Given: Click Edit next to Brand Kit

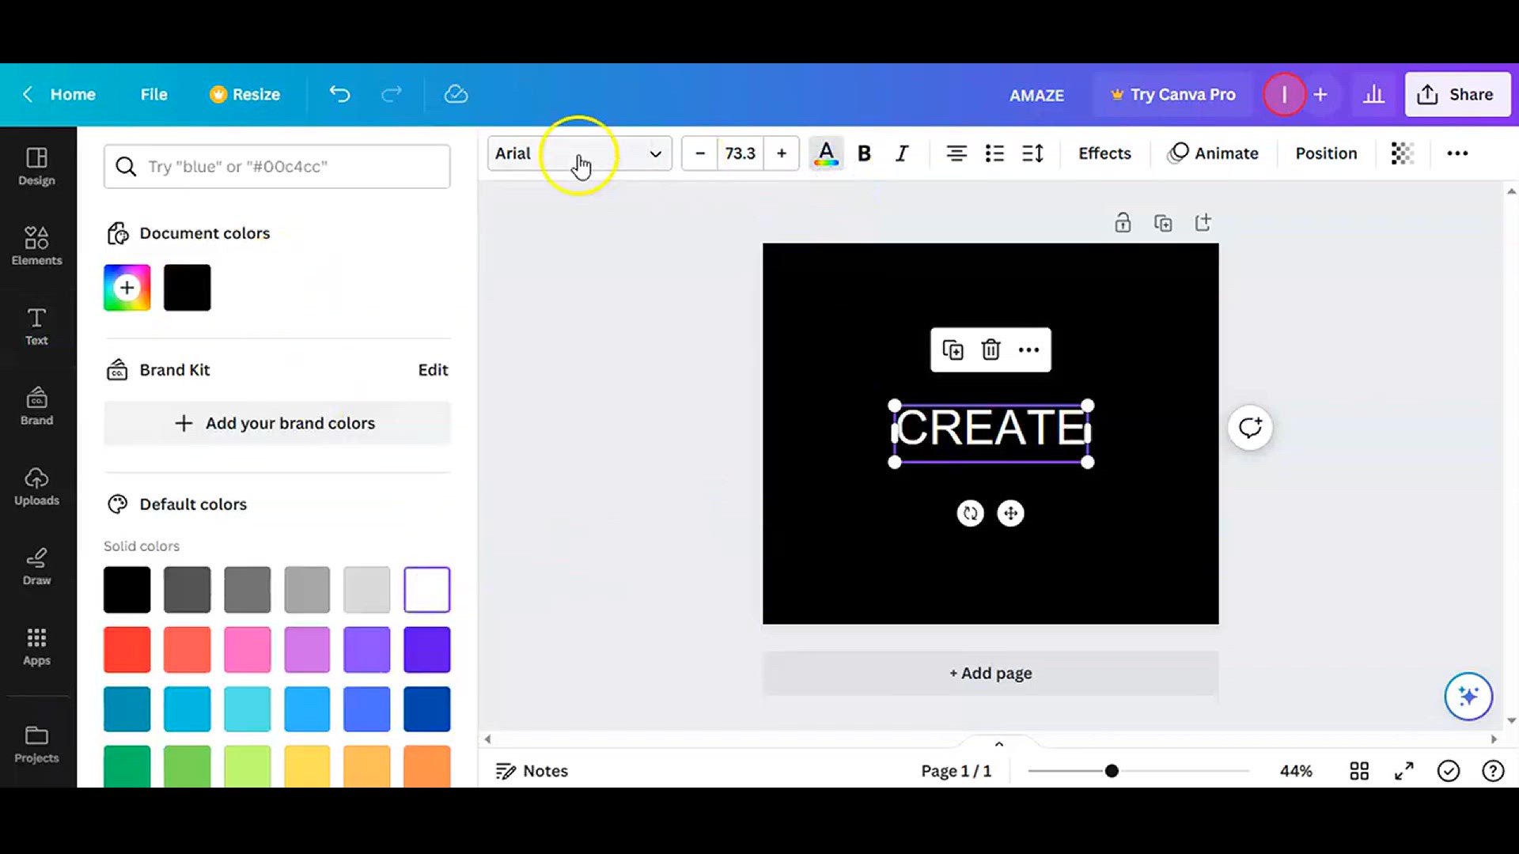Looking at the screenshot, I should [x=433, y=370].
